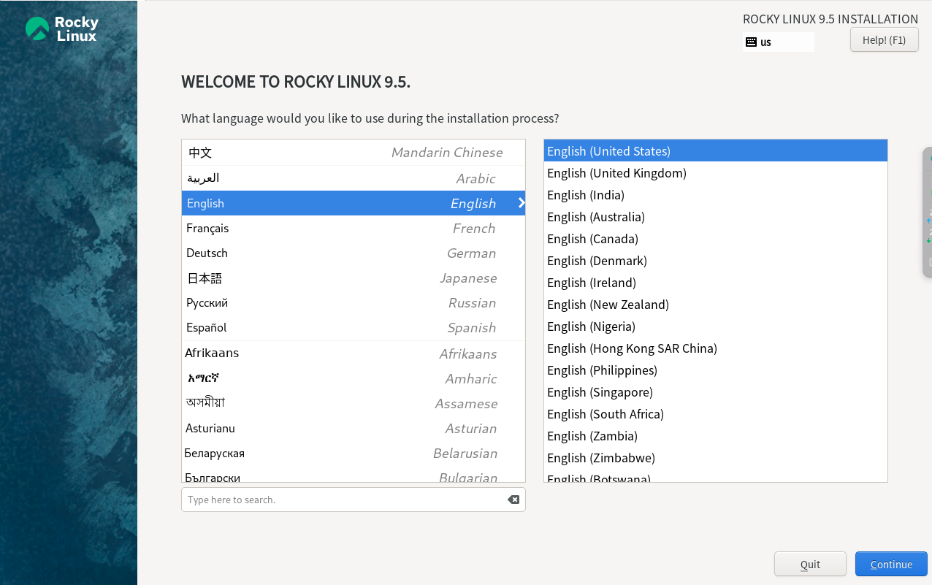Image resolution: width=932 pixels, height=585 pixels.
Task: Open Help (F1)
Action: click(884, 39)
